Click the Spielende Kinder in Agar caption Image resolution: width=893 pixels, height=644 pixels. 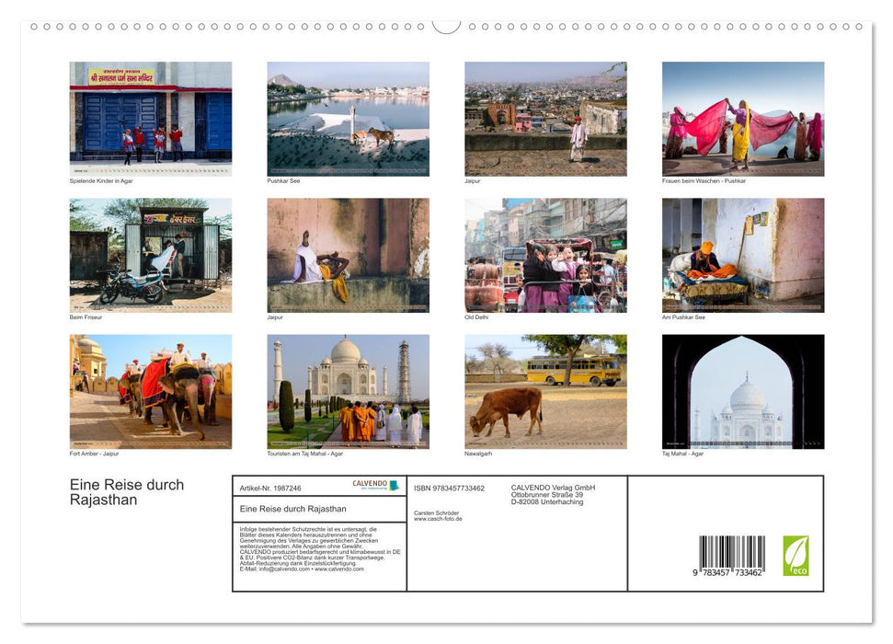pos(104,181)
